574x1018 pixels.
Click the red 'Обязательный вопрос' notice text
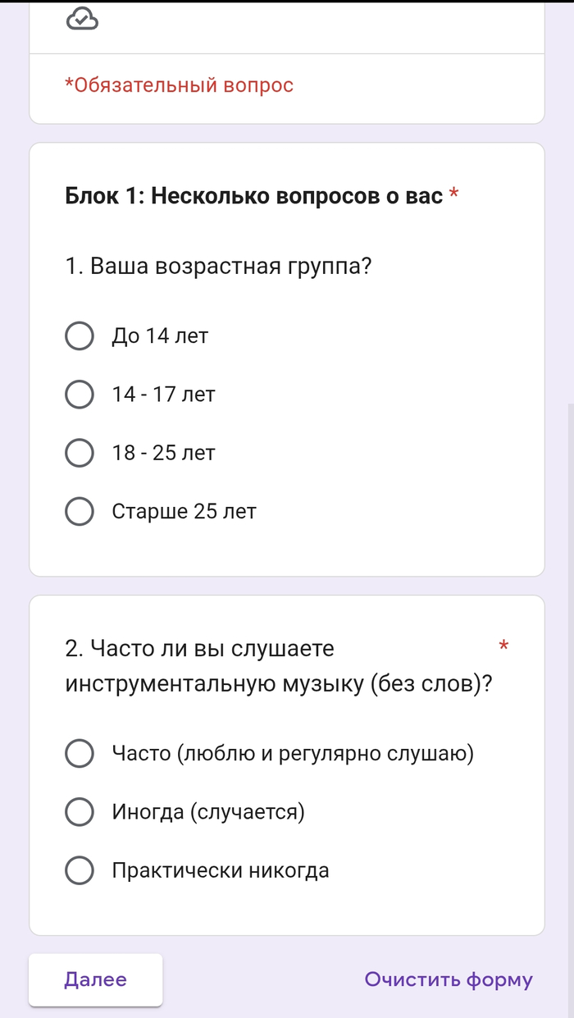179,85
